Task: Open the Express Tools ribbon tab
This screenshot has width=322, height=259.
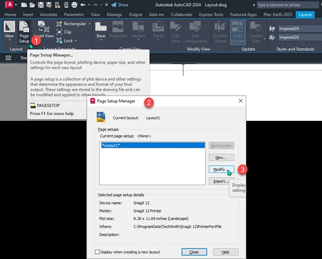Action: point(211,15)
